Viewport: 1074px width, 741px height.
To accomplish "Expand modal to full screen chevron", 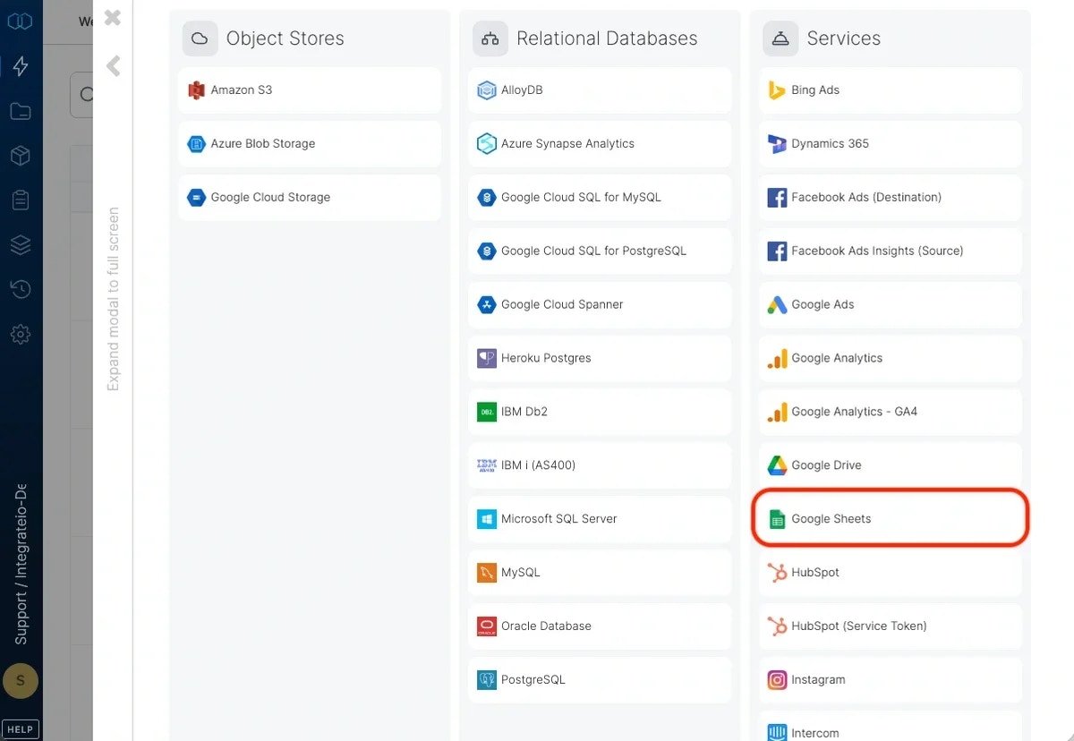I will [x=113, y=66].
